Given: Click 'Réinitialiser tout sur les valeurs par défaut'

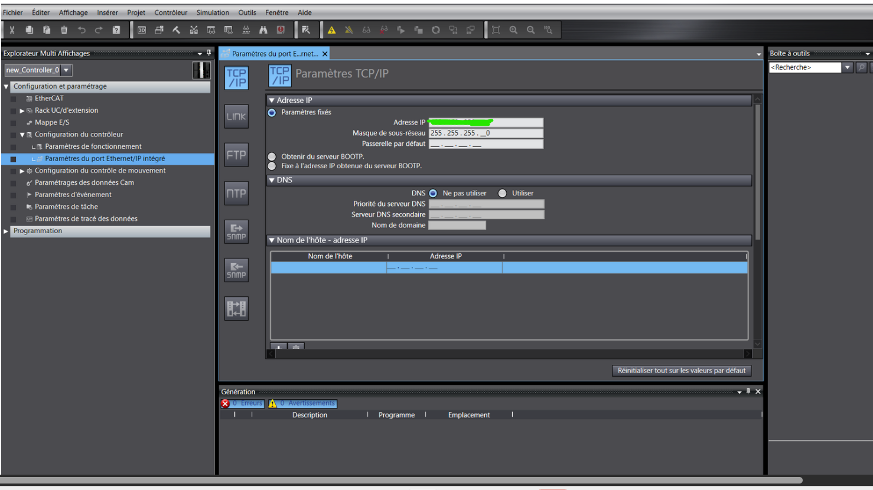Looking at the screenshot, I should [682, 371].
